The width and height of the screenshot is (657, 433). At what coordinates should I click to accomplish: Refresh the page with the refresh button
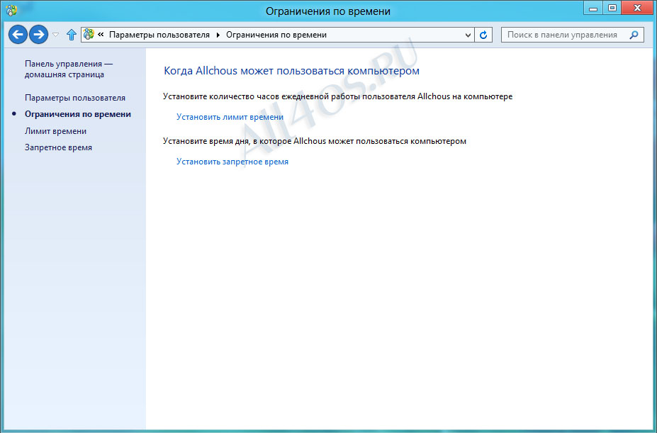tap(483, 35)
